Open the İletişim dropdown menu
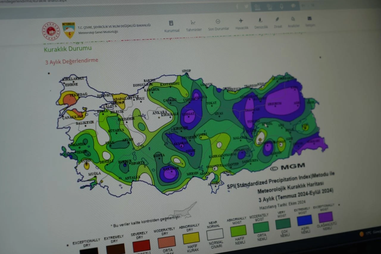381x254 pixels. 310,26
